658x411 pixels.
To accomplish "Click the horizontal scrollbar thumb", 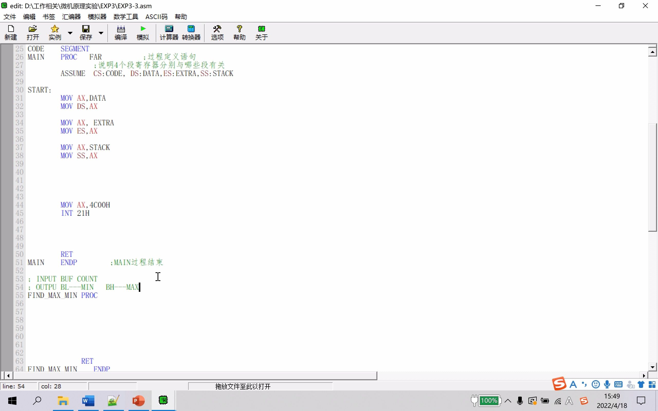I will [x=195, y=376].
